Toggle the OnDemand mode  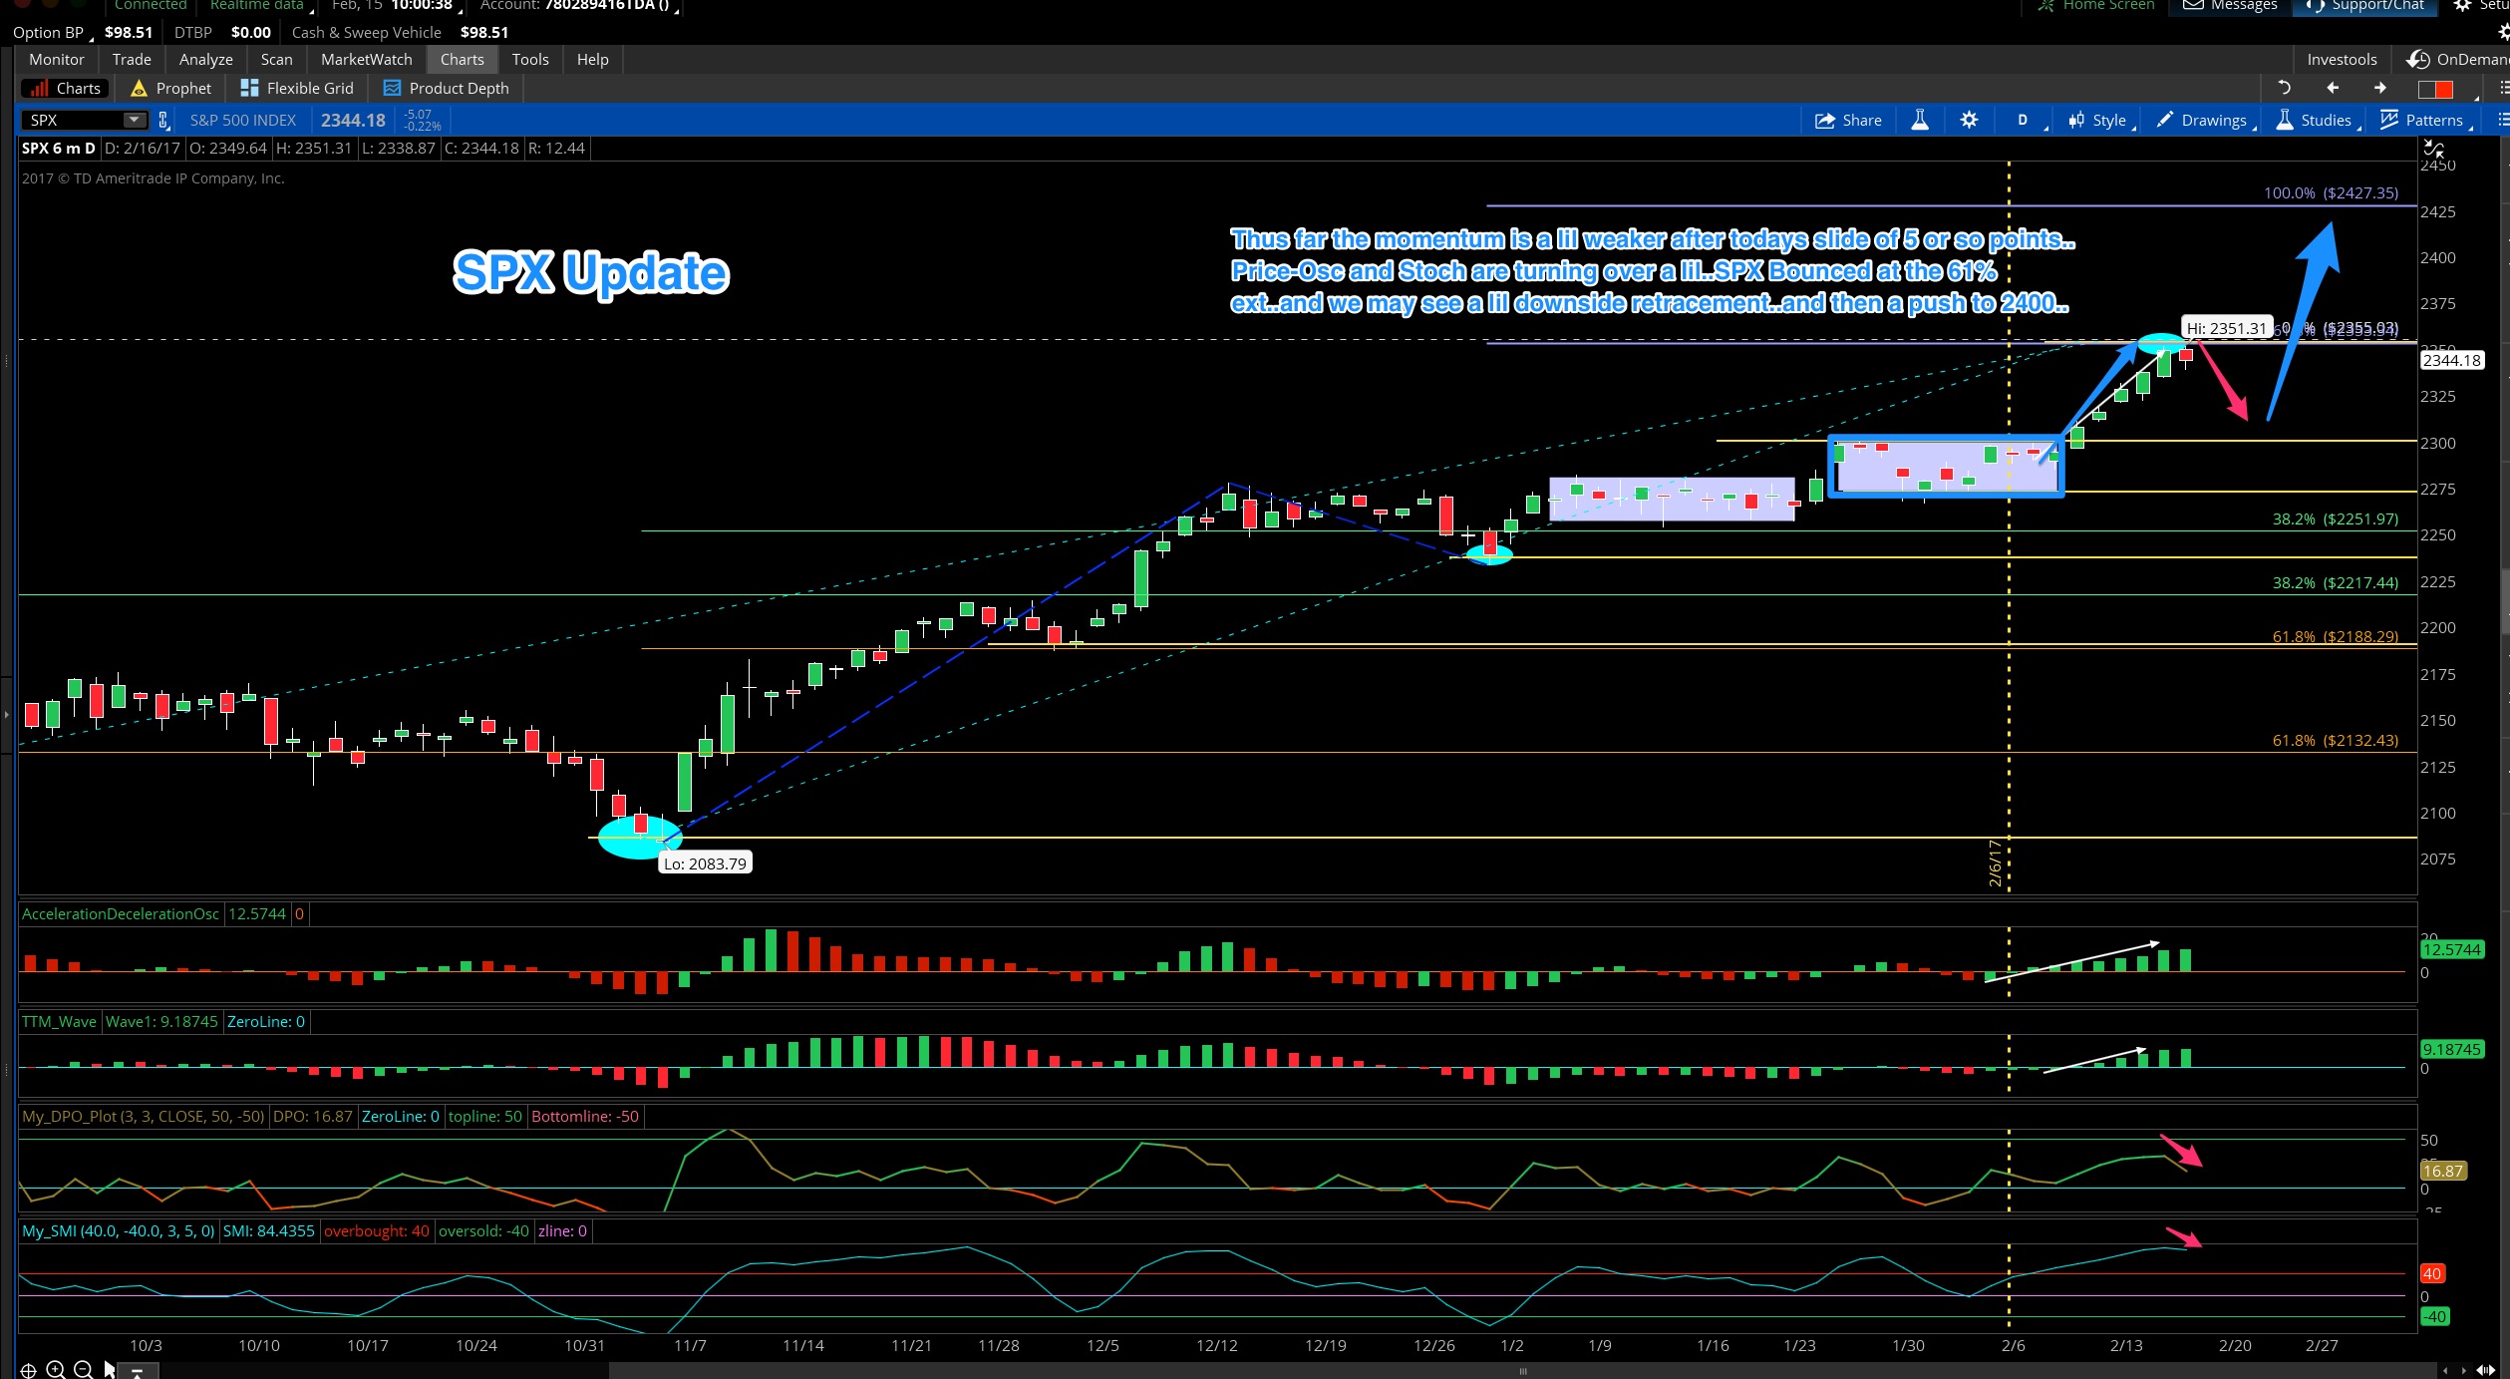click(2457, 59)
